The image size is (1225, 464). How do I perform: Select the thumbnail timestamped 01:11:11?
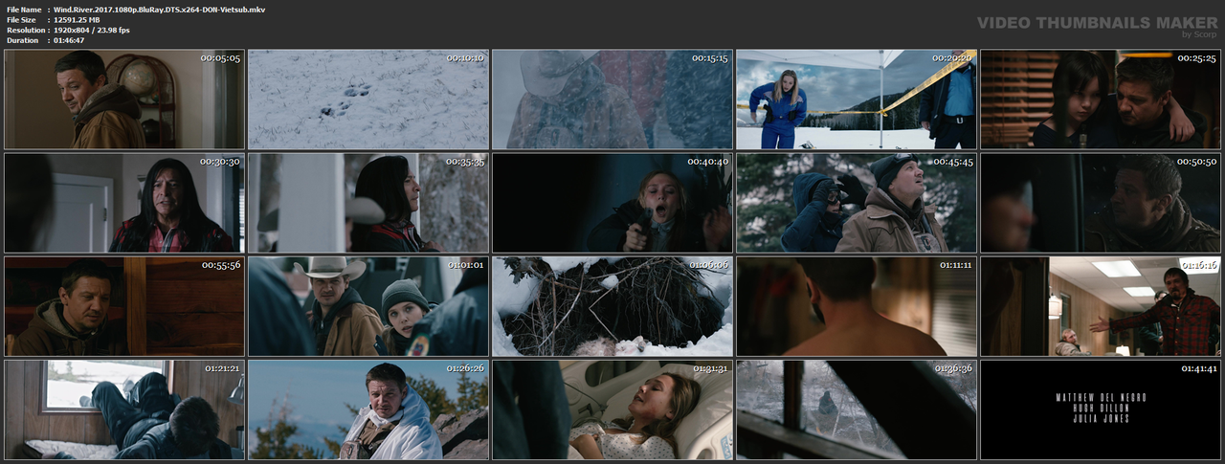[x=857, y=306]
